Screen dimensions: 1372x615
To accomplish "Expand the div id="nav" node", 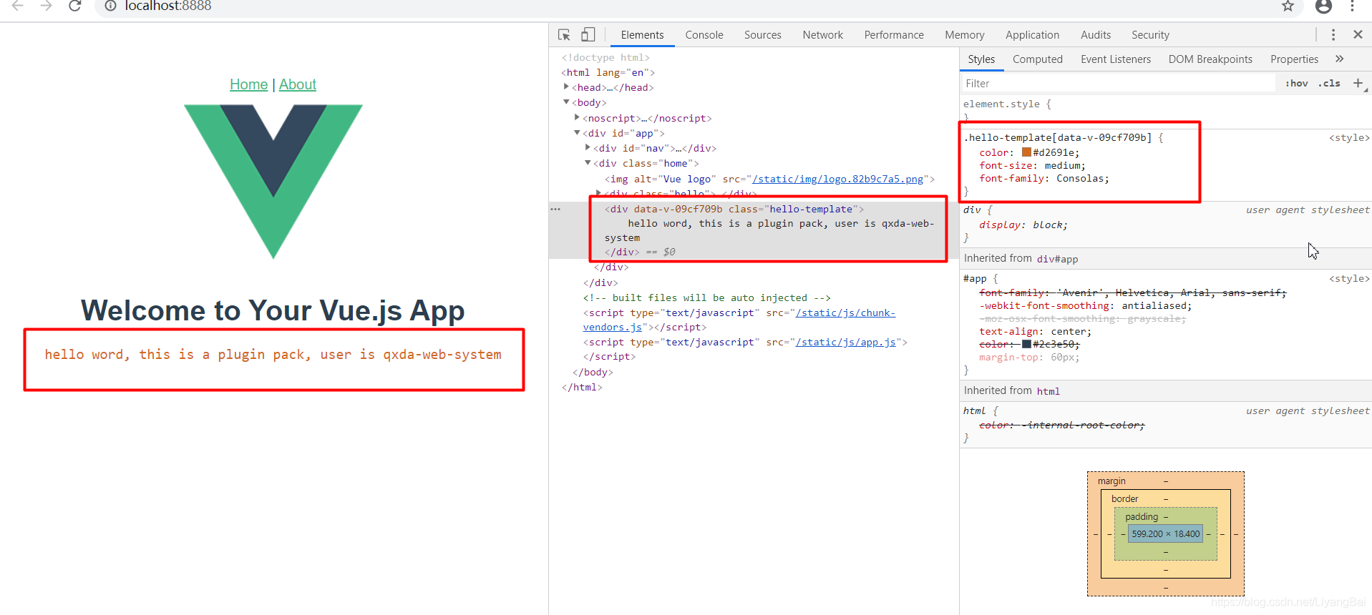I will click(588, 147).
